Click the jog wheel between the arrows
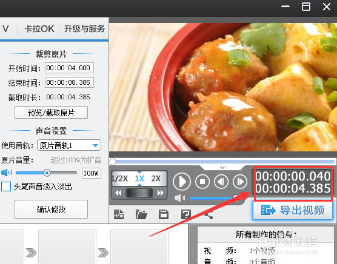Screen dimensions: 337x264 click(139, 193)
